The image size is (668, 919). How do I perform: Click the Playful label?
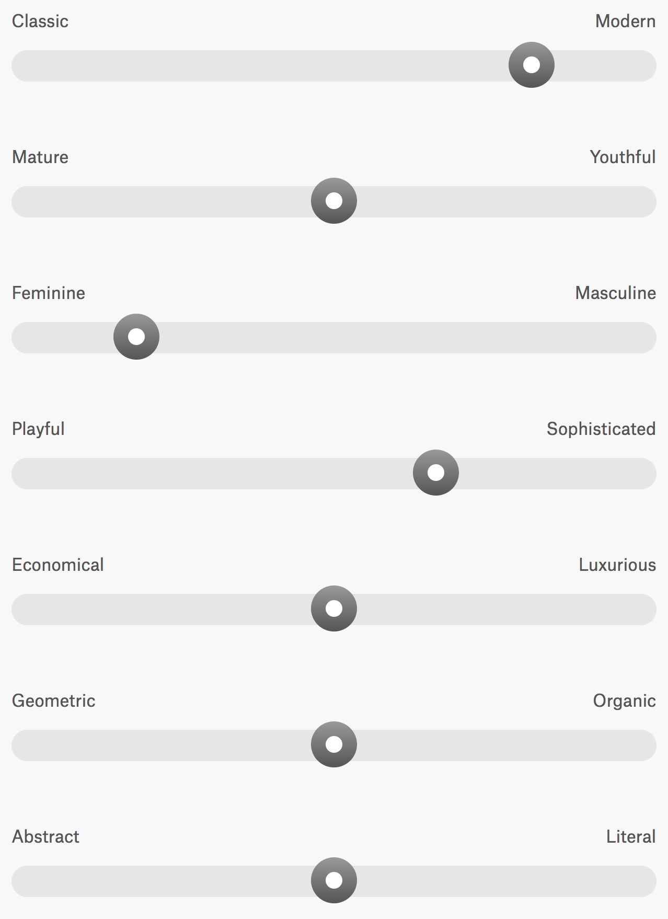click(x=38, y=429)
